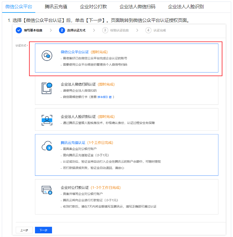233x237 pixels.
Task: Click the 上一步 button
Action: (24, 230)
